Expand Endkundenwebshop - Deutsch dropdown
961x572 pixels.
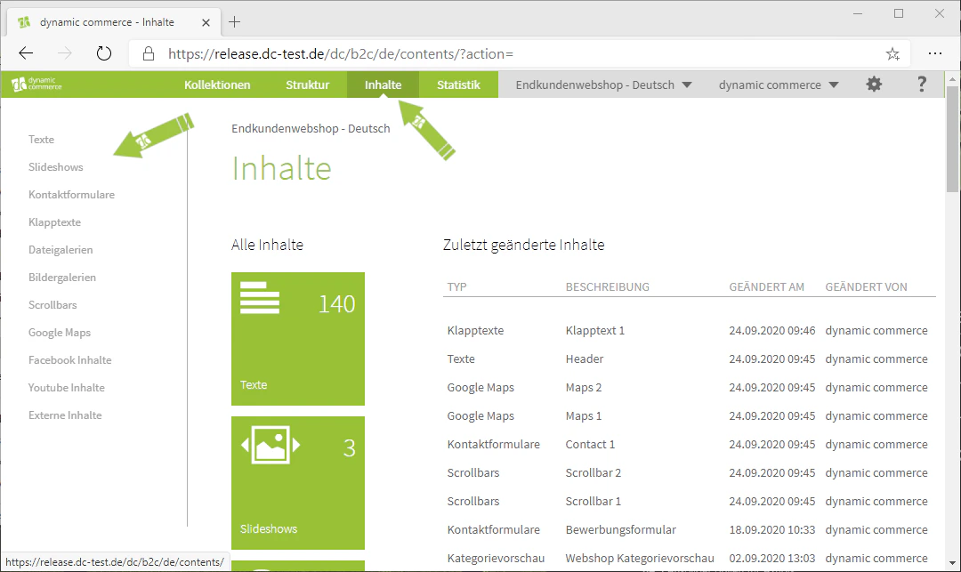pyautogui.click(x=603, y=85)
